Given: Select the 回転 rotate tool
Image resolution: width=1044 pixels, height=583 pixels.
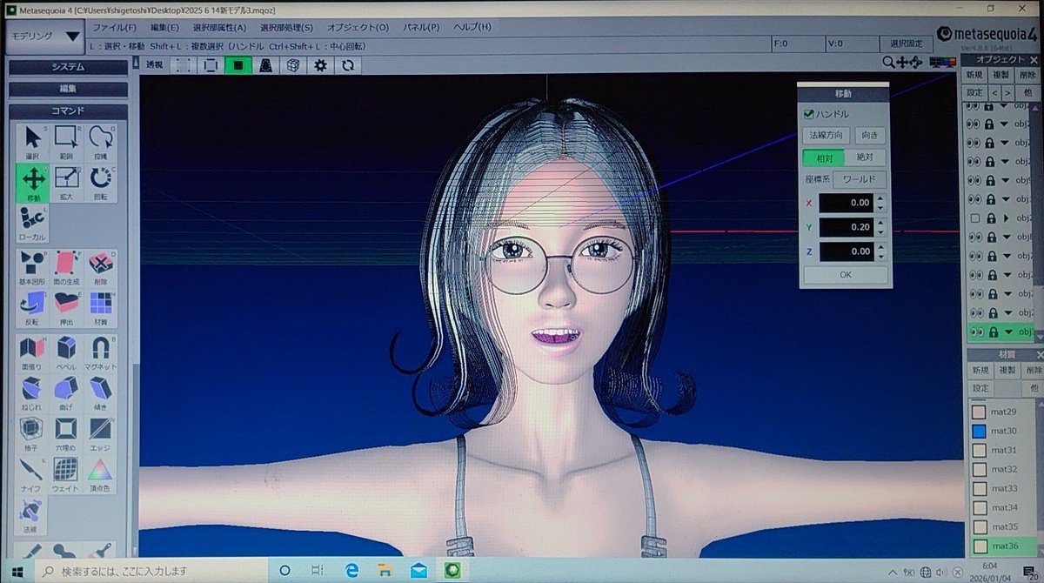Looking at the screenshot, I should tap(101, 183).
